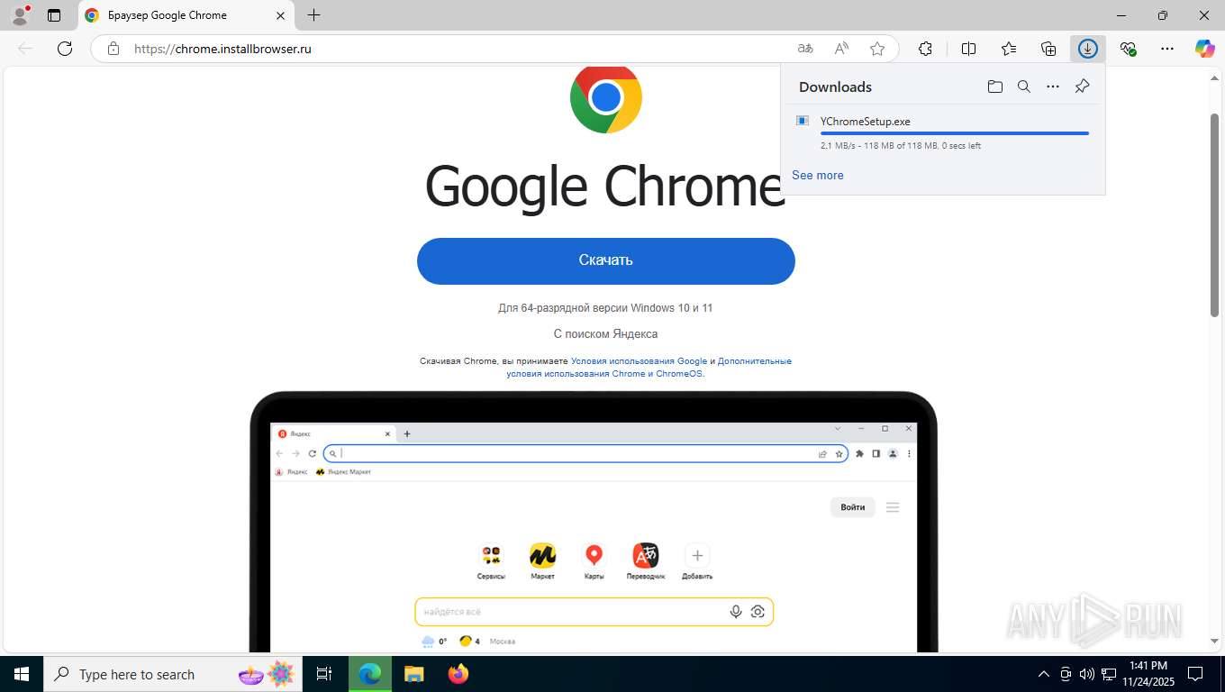The image size is (1225, 692).
Task: Search downloads with magnifier icon
Action: tap(1024, 86)
